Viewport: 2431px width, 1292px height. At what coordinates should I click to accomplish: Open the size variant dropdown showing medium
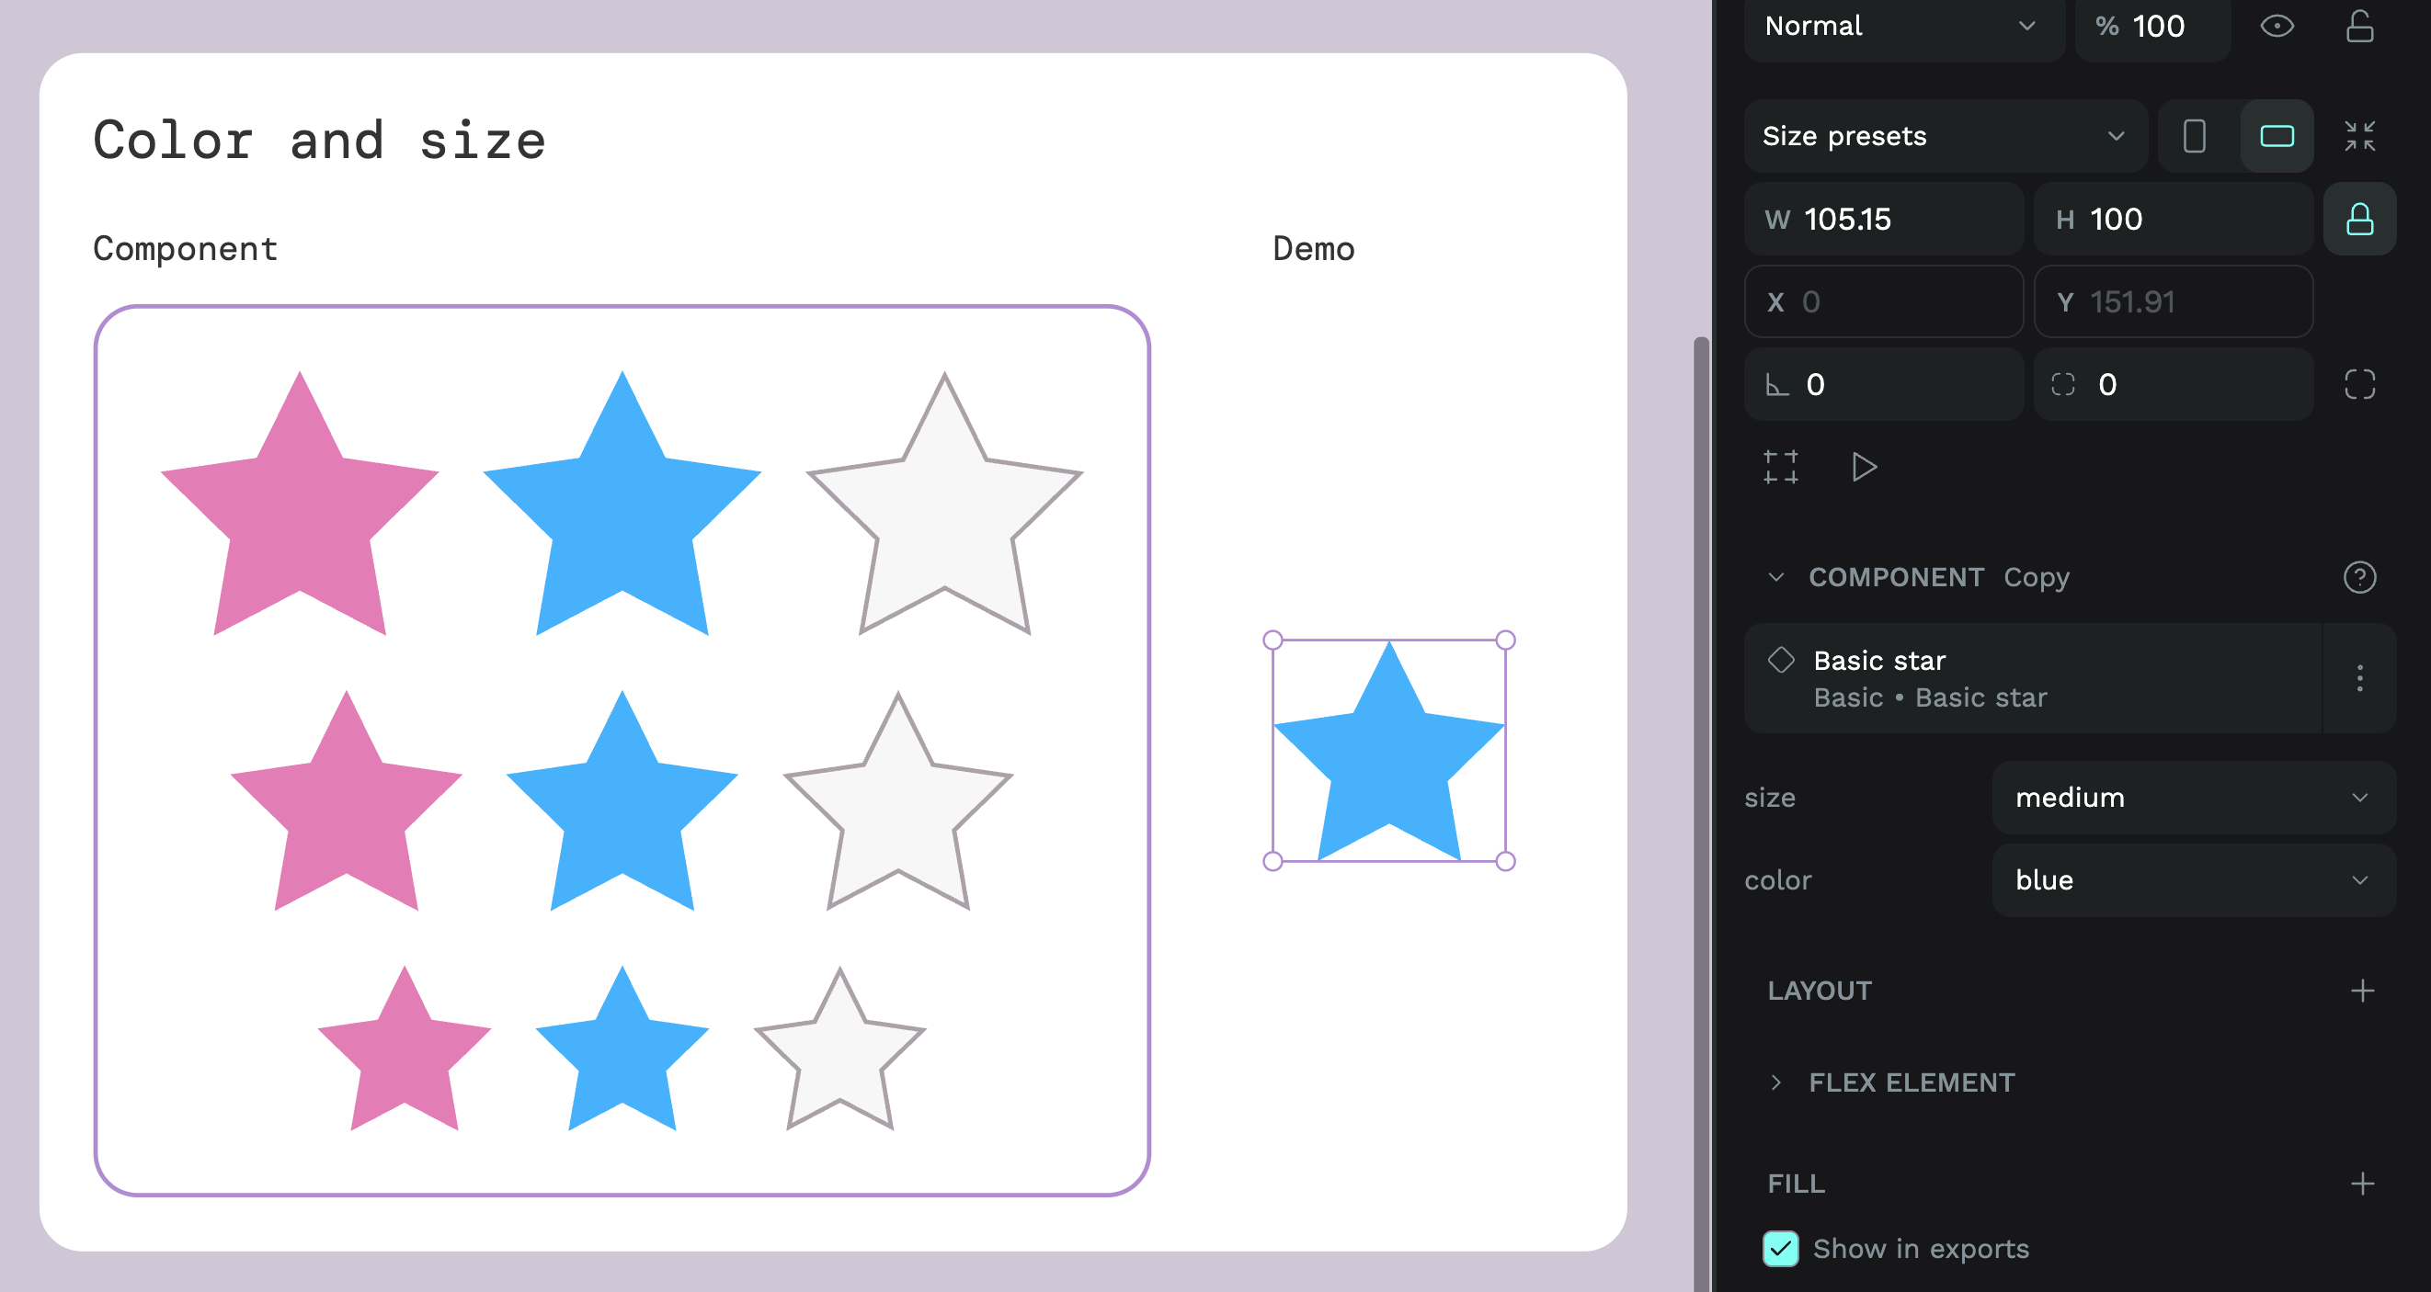[x=2193, y=798]
